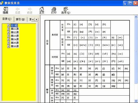Viewport: 138px width, 103px height.
Task: Click the scrollbar down arrow in content pane
Action: click(x=136, y=101)
